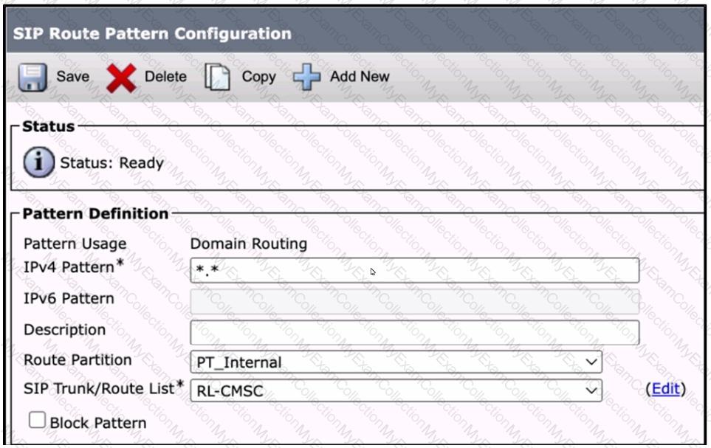Click the greyed-out IPv6 Pattern field

pos(414,301)
